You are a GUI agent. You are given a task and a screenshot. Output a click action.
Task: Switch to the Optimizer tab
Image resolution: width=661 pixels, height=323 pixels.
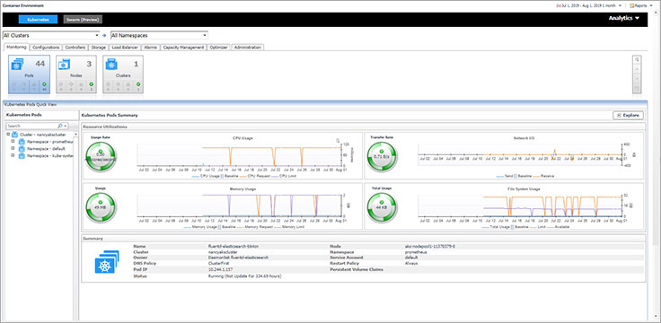coord(219,48)
